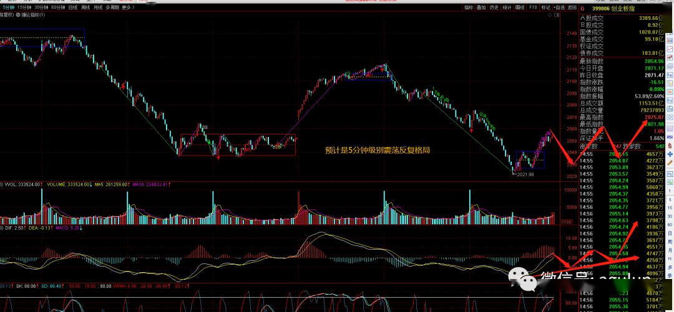The width and height of the screenshot is (674, 312).
Task: Click the 月 monthly period sidebar shortcut
Action: tap(670, 250)
